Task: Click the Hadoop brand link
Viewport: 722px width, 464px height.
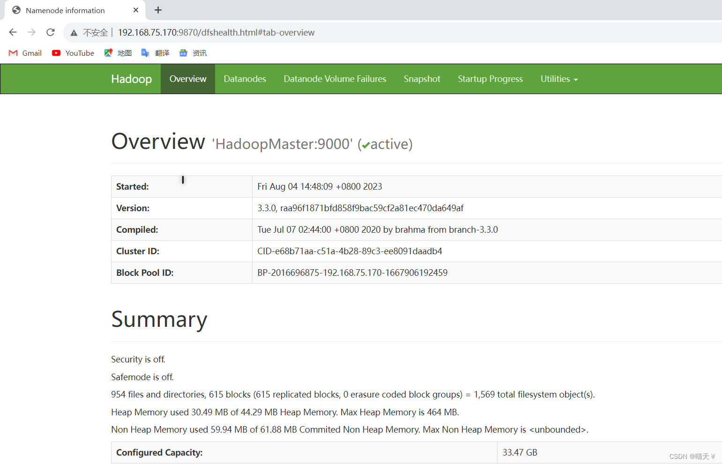Action: pos(132,79)
